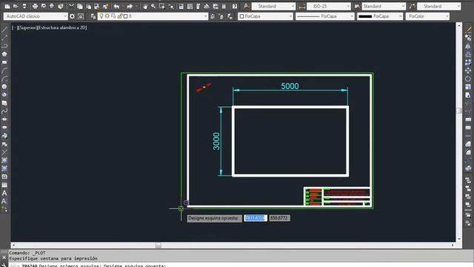The width and height of the screenshot is (474, 267).
Task: Click the vertical scrollbar thumb
Action: click(x=459, y=111)
